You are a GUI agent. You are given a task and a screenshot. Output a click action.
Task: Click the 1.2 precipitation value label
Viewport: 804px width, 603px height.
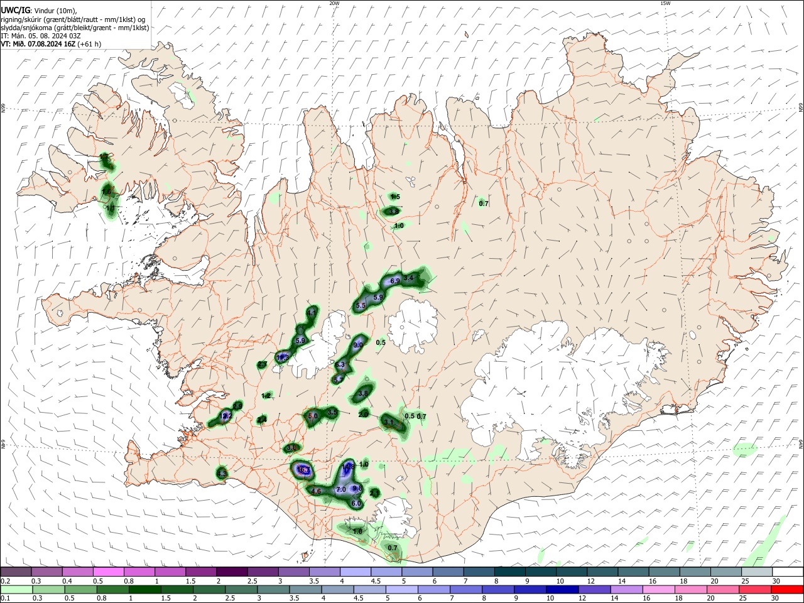pyautogui.click(x=266, y=396)
